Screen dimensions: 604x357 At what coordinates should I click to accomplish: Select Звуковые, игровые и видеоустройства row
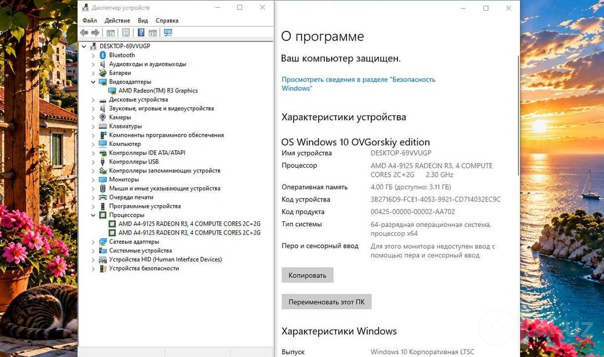(x=161, y=109)
